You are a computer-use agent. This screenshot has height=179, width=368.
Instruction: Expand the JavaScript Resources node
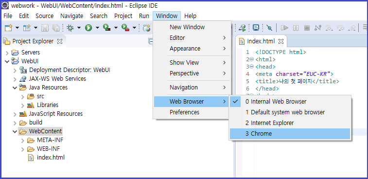coord(15,114)
